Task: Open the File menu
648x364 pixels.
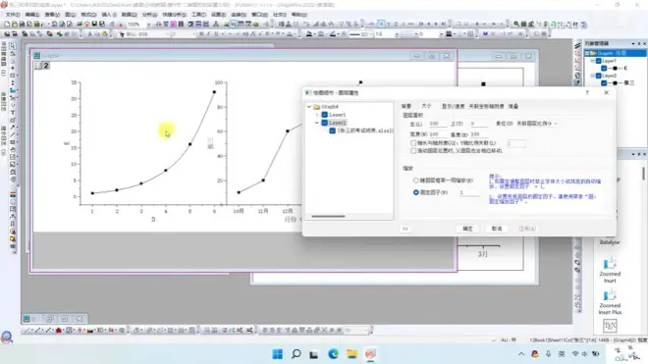Action: coord(13,15)
